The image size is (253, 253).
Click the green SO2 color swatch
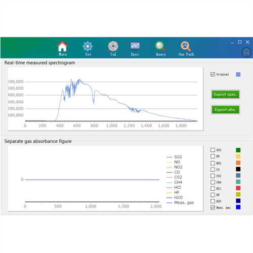(x=238, y=150)
